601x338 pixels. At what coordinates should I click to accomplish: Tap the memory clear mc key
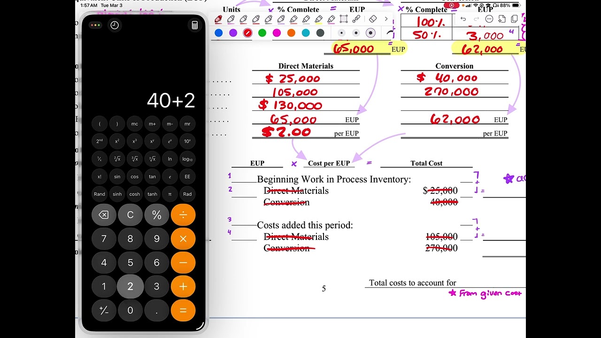tap(135, 124)
